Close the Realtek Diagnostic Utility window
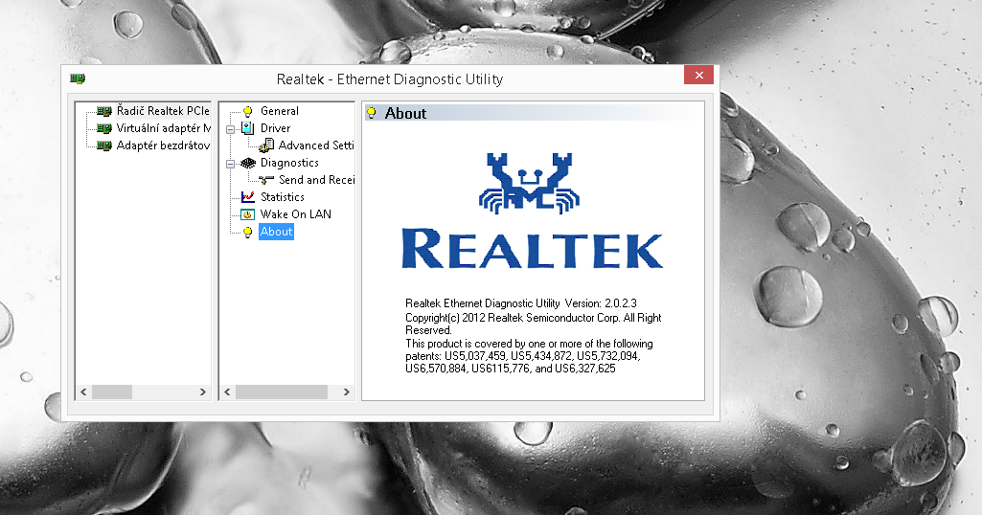Viewport: 982px width, 515px height. pyautogui.click(x=699, y=75)
